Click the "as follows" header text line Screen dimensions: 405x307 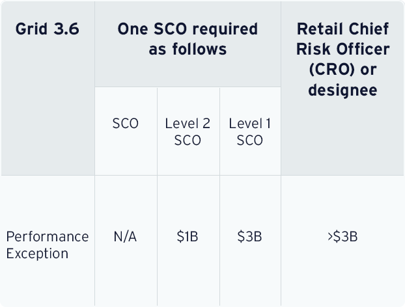point(188,49)
